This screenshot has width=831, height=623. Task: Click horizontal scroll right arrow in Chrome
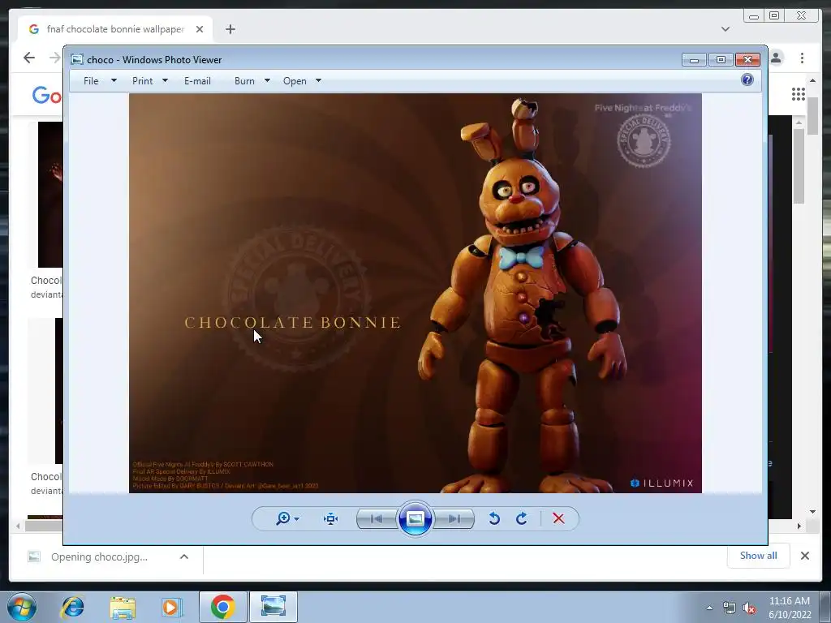[x=799, y=526]
